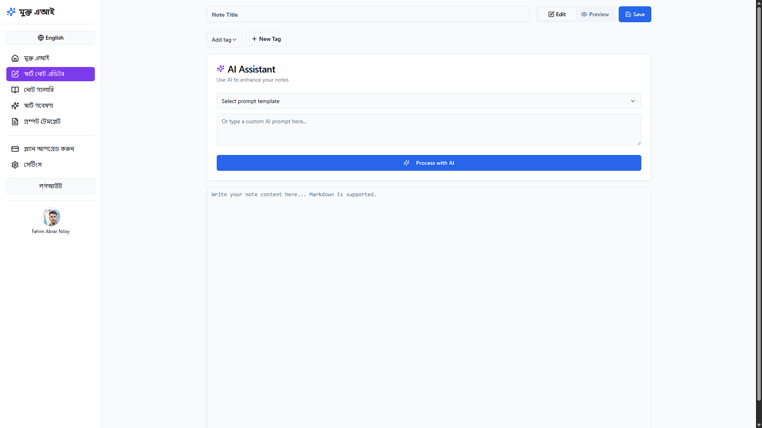The height and width of the screenshot is (428, 762).
Task: Click the gear settings icon in sidebar
Action: [15, 165]
